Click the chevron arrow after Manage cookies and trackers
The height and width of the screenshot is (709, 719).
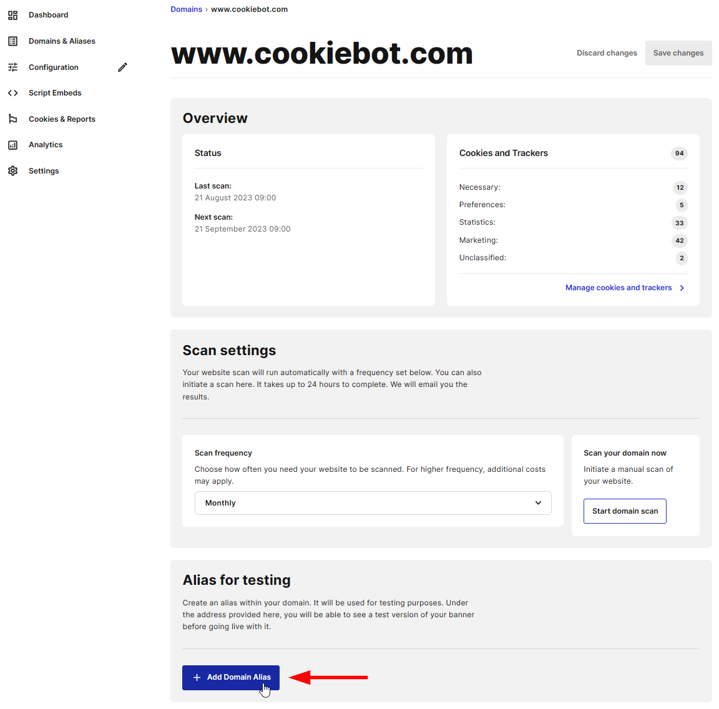682,288
